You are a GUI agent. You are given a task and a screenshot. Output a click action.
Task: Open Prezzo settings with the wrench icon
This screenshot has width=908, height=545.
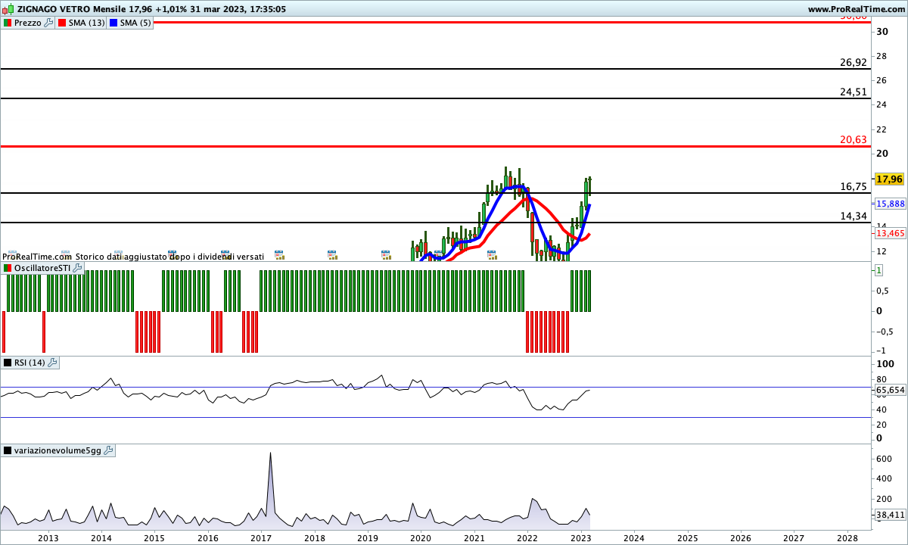point(49,23)
